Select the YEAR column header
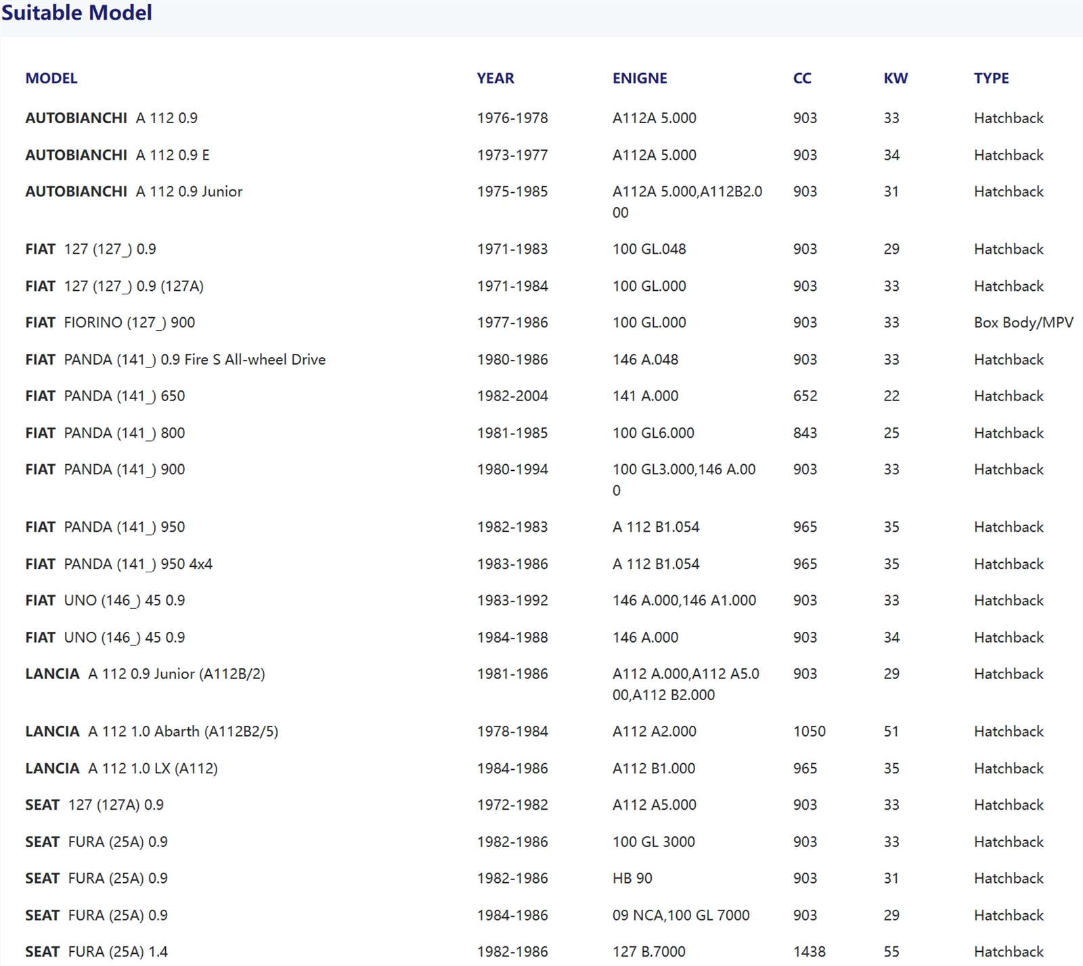Viewport: 1083px width, 966px height. click(x=495, y=78)
